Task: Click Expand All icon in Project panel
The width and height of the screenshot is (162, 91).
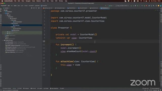Action: click(x=34, y=8)
